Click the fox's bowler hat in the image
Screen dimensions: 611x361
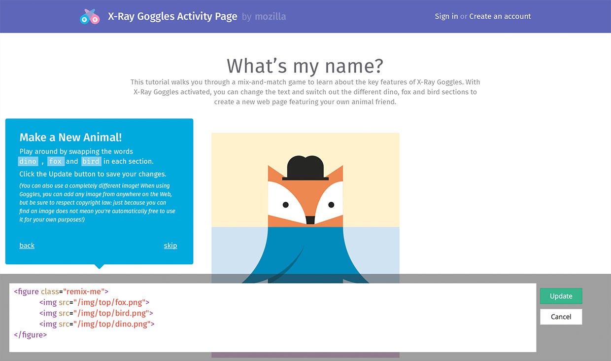click(x=305, y=168)
